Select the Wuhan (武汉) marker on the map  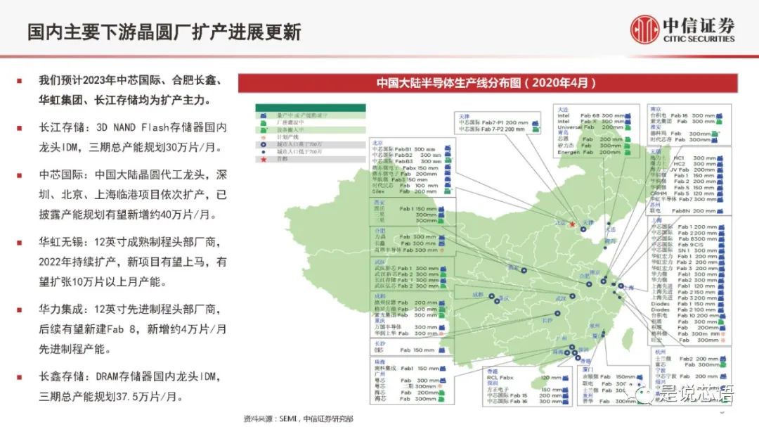tap(572, 295)
